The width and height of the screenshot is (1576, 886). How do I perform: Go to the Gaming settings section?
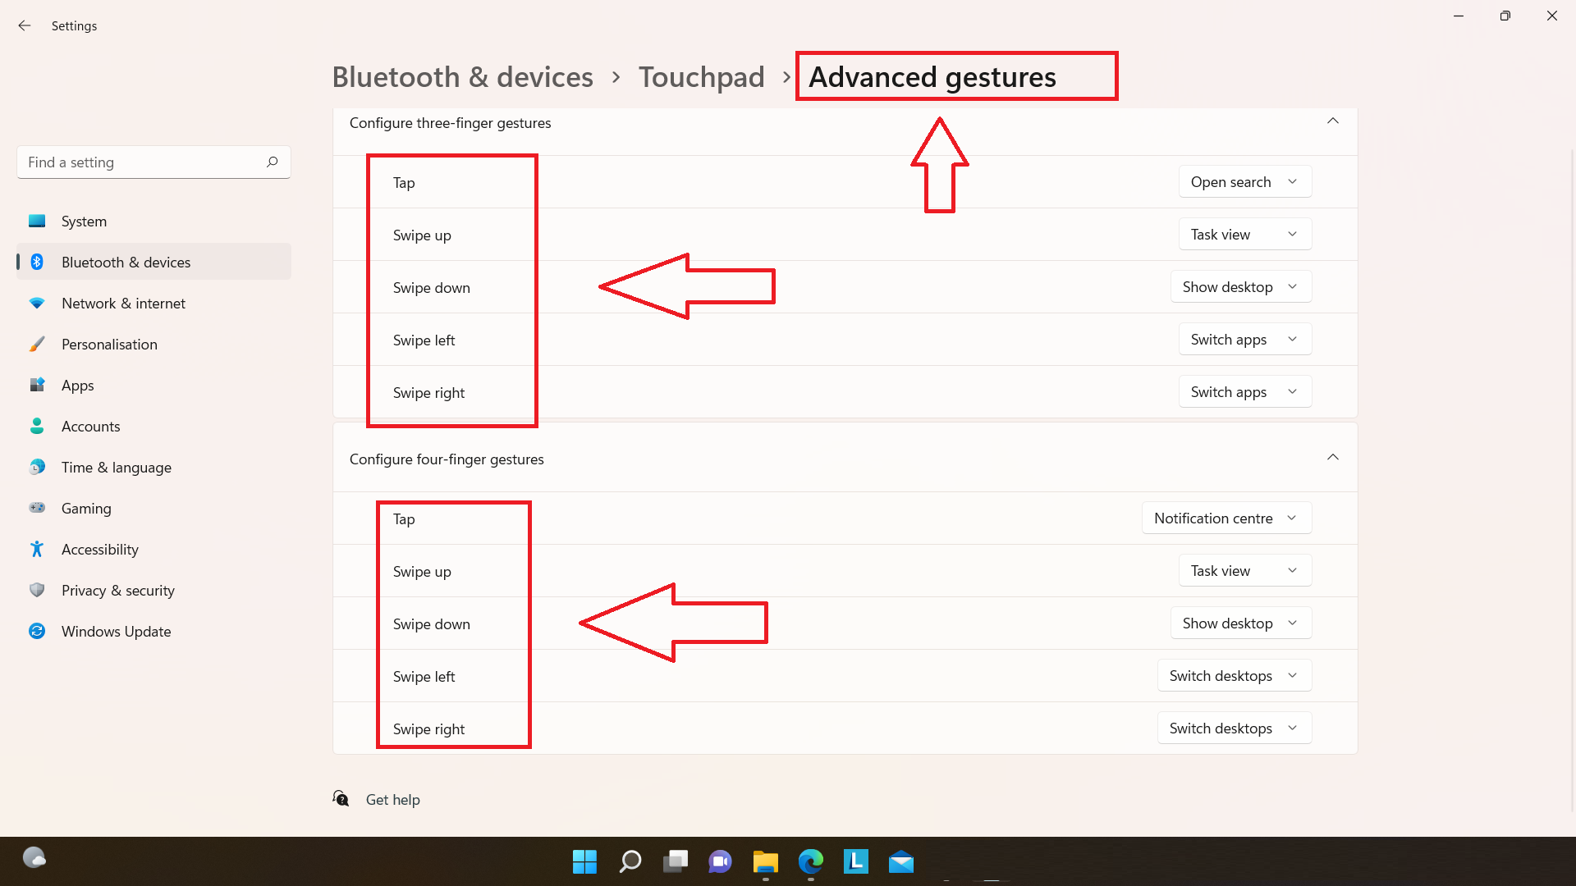[86, 508]
